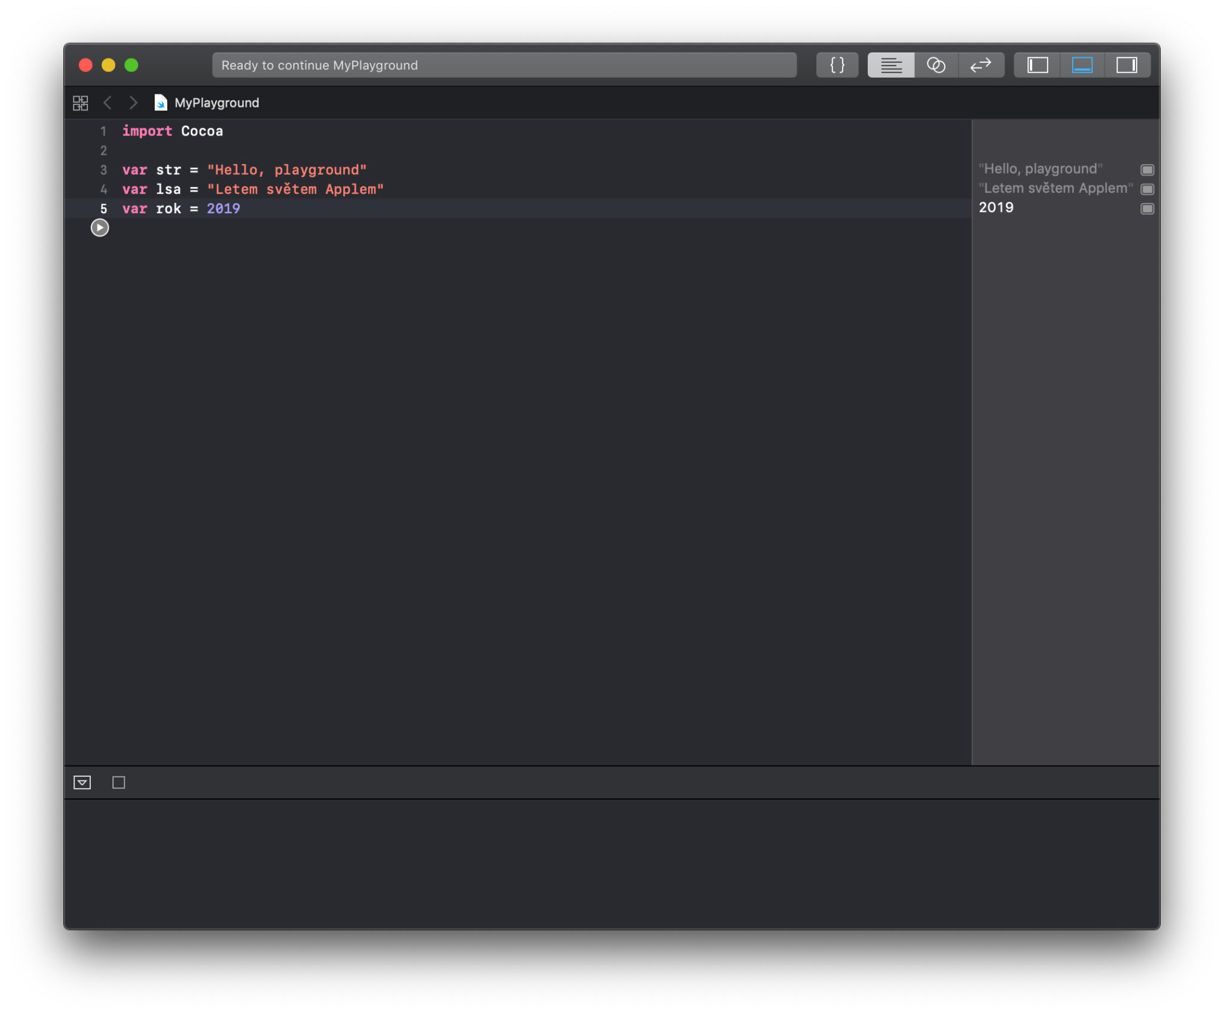Screen dimensions: 1224x1014
Task: Toggle the right Inspector panel
Action: click(1127, 65)
